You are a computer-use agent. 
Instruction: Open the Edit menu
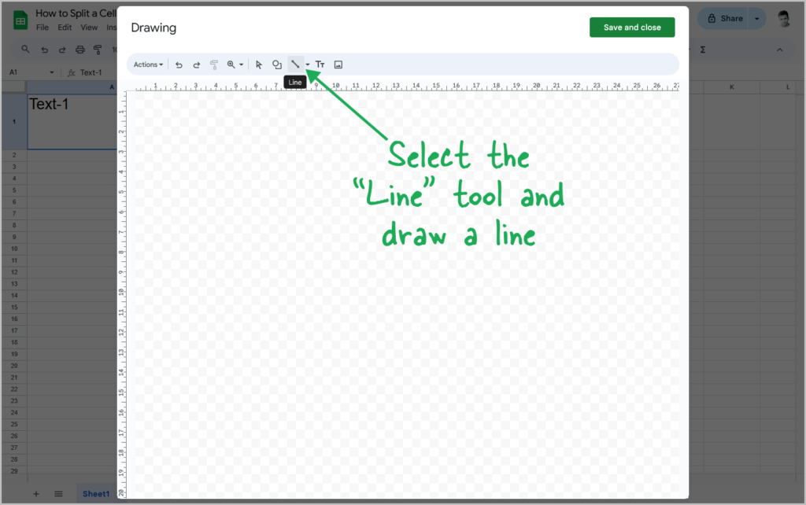point(65,28)
